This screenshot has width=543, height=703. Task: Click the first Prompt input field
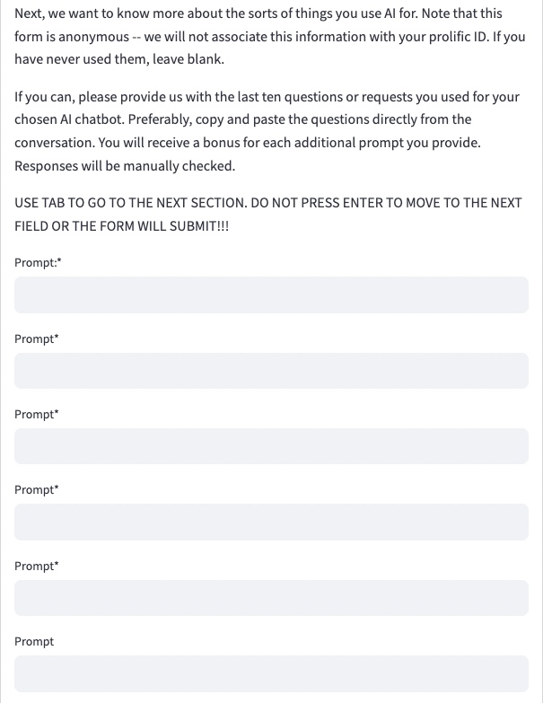tap(271, 295)
